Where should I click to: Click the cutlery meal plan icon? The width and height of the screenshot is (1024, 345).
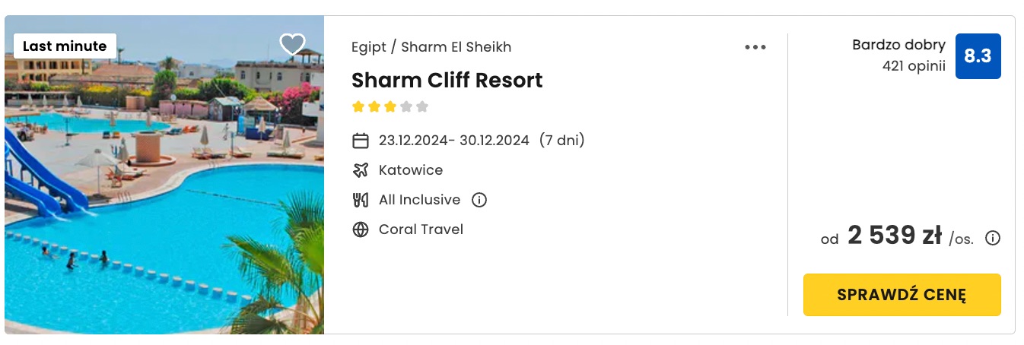pyautogui.click(x=361, y=201)
